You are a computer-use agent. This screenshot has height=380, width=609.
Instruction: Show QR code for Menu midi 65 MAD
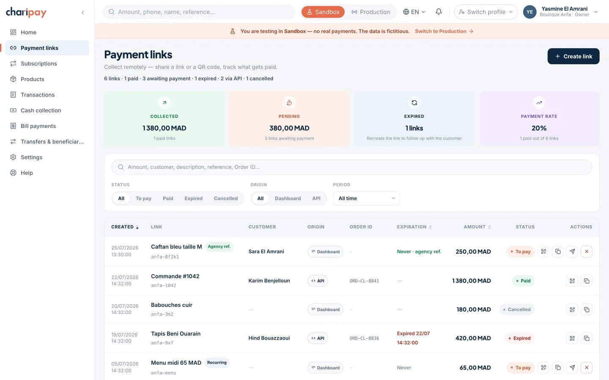543,367
